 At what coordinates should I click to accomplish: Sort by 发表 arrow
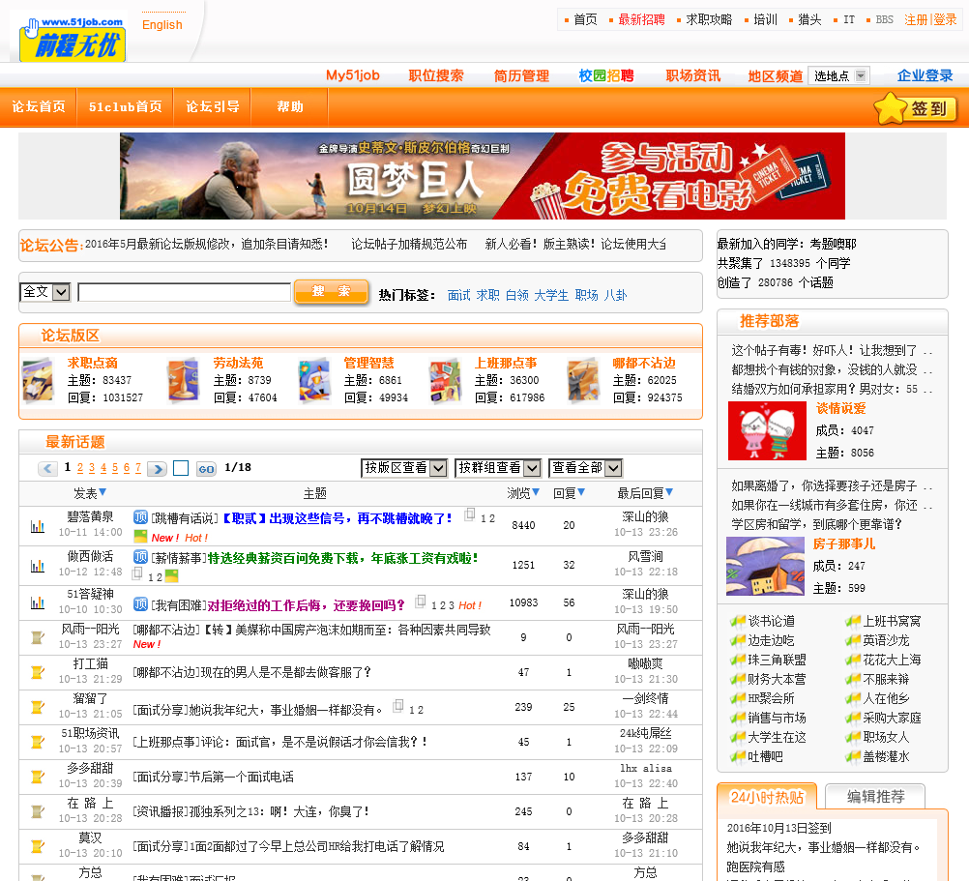pos(103,492)
